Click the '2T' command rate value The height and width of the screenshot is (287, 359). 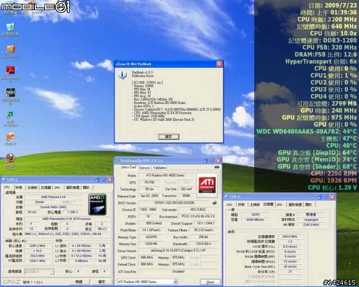pyautogui.click(x=290, y=271)
